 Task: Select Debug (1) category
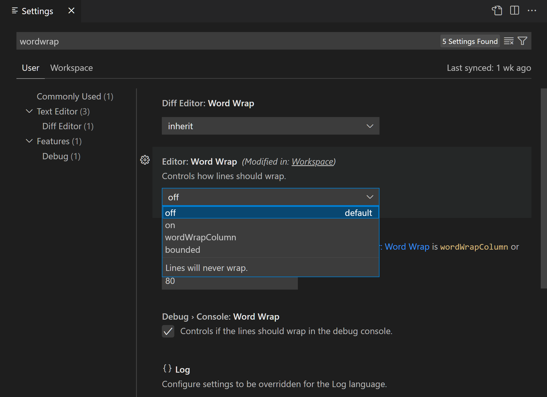(62, 156)
